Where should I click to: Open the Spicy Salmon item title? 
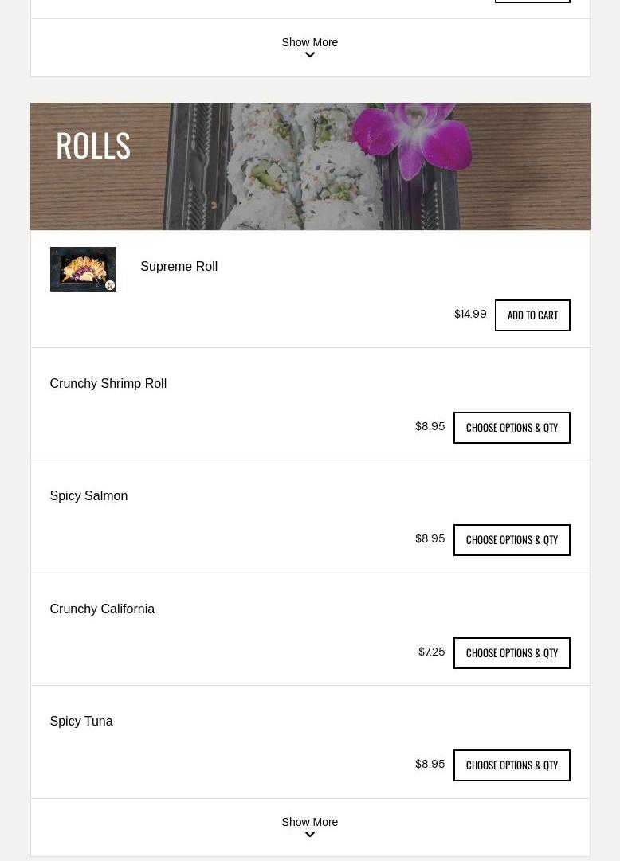88,496
